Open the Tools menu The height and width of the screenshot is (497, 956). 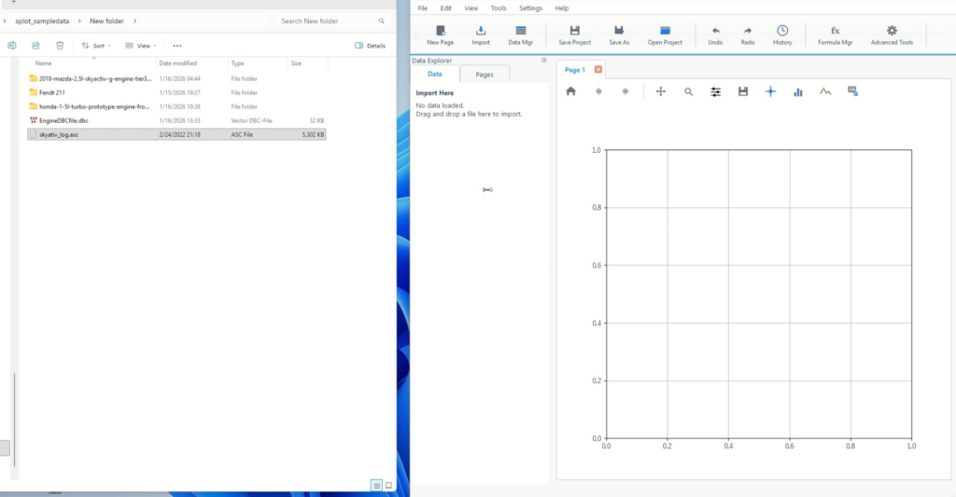tap(499, 7)
